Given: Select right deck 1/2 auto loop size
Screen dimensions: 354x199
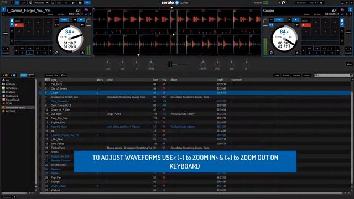Looking at the screenshot, I should (x=324, y=48).
